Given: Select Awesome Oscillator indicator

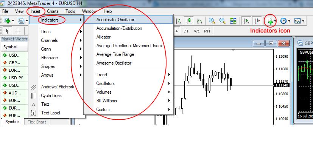Looking at the screenshot, I should click(128, 63).
